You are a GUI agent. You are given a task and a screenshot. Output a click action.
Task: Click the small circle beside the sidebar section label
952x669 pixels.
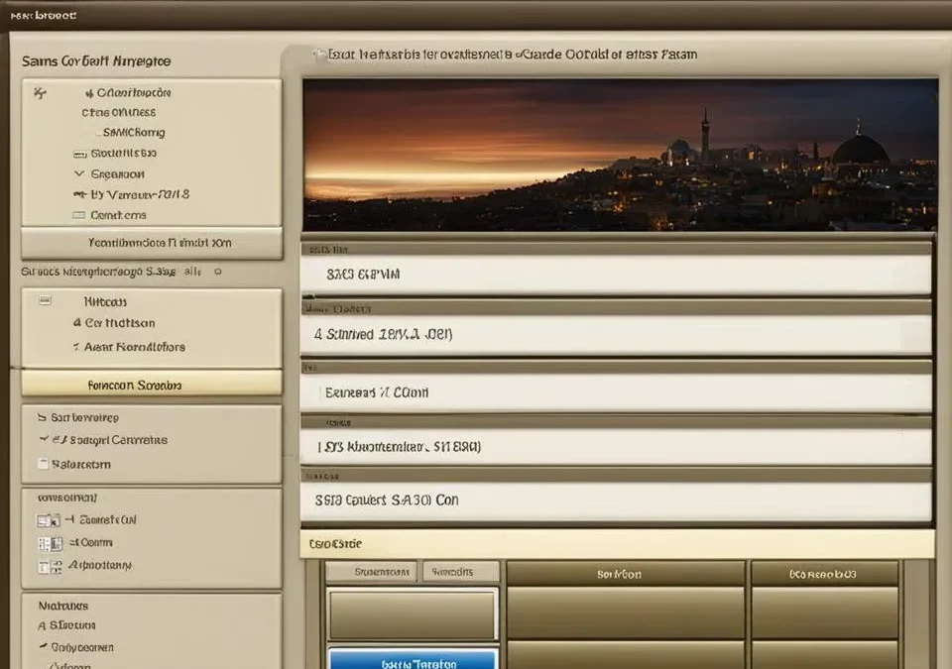click(x=217, y=270)
